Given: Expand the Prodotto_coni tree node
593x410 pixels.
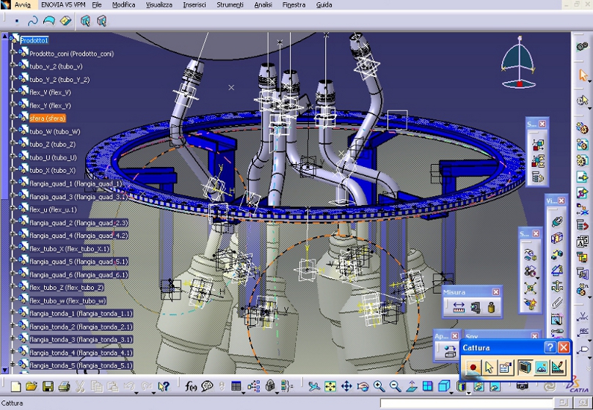Looking at the screenshot, I should 12,53.
